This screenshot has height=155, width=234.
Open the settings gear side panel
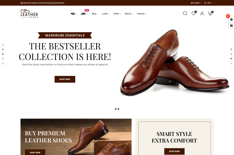(231, 20)
